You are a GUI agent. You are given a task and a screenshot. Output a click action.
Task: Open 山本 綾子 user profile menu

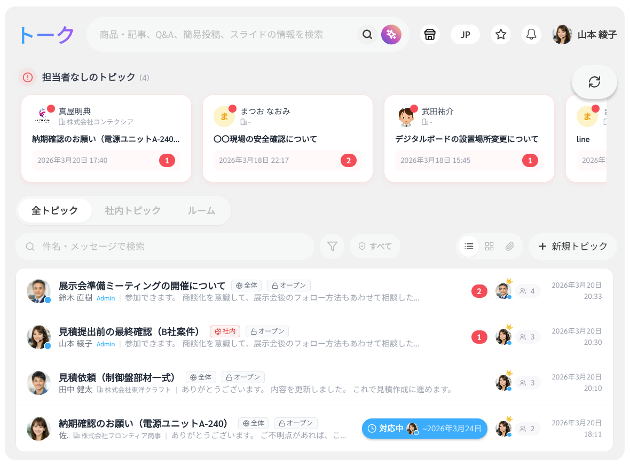[585, 35]
